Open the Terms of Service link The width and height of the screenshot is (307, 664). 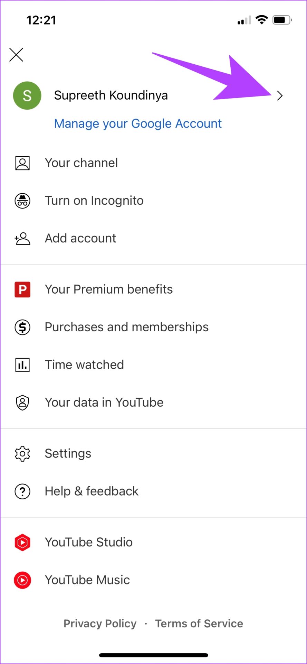(199, 624)
